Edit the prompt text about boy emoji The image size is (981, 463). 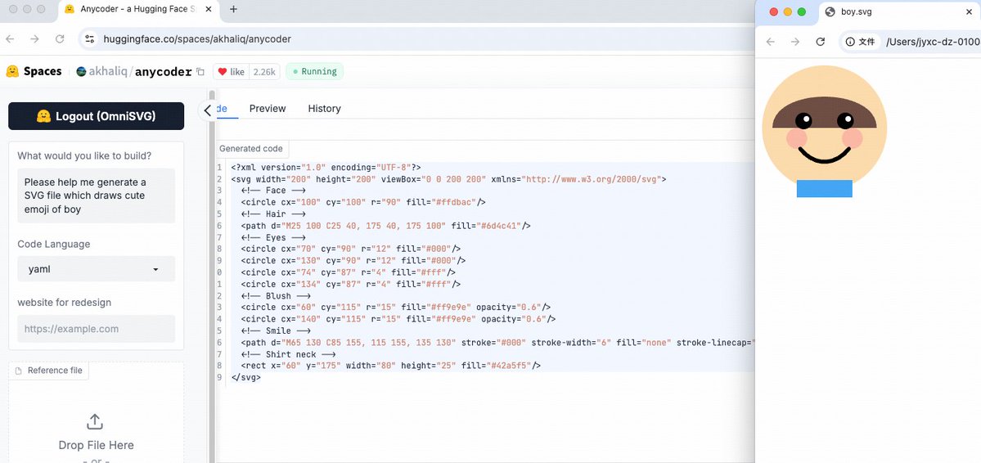click(97, 196)
